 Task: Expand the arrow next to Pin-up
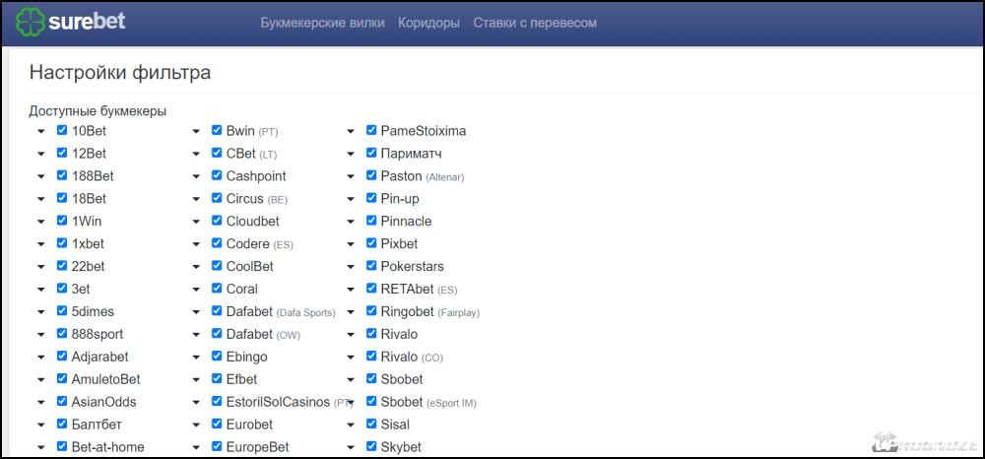click(x=351, y=200)
